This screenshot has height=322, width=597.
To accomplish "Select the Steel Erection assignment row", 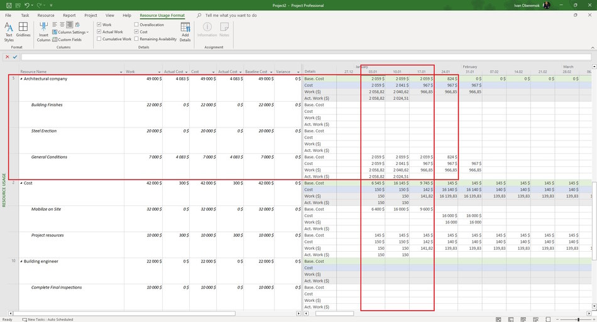I will click(44, 131).
